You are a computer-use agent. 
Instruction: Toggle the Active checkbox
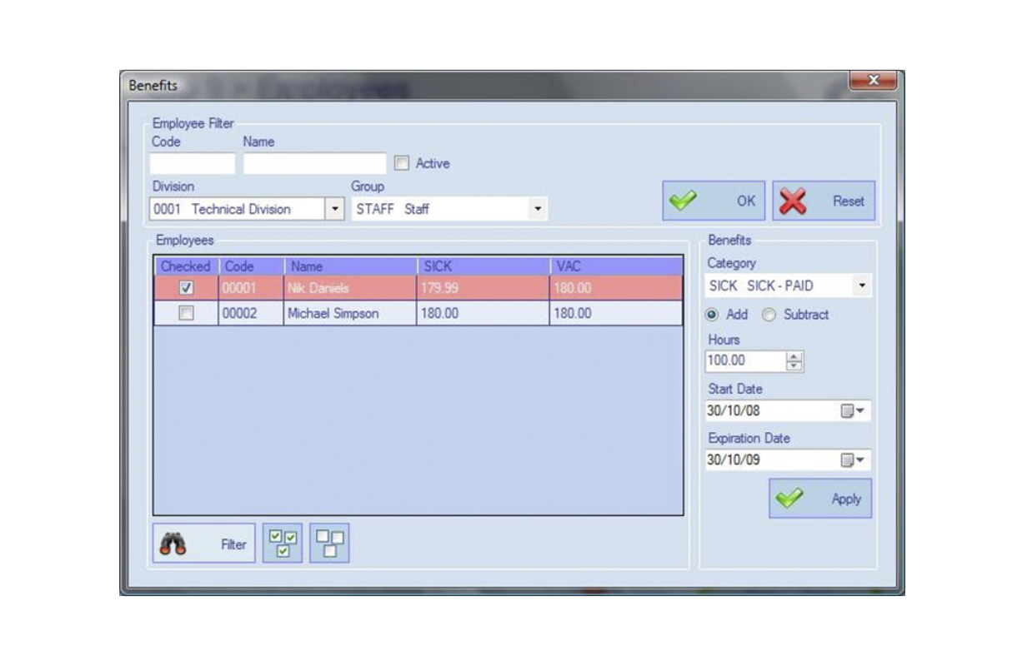402,164
